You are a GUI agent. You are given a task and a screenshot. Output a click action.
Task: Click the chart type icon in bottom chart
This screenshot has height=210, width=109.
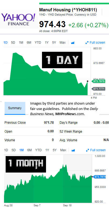(x=73, y=150)
